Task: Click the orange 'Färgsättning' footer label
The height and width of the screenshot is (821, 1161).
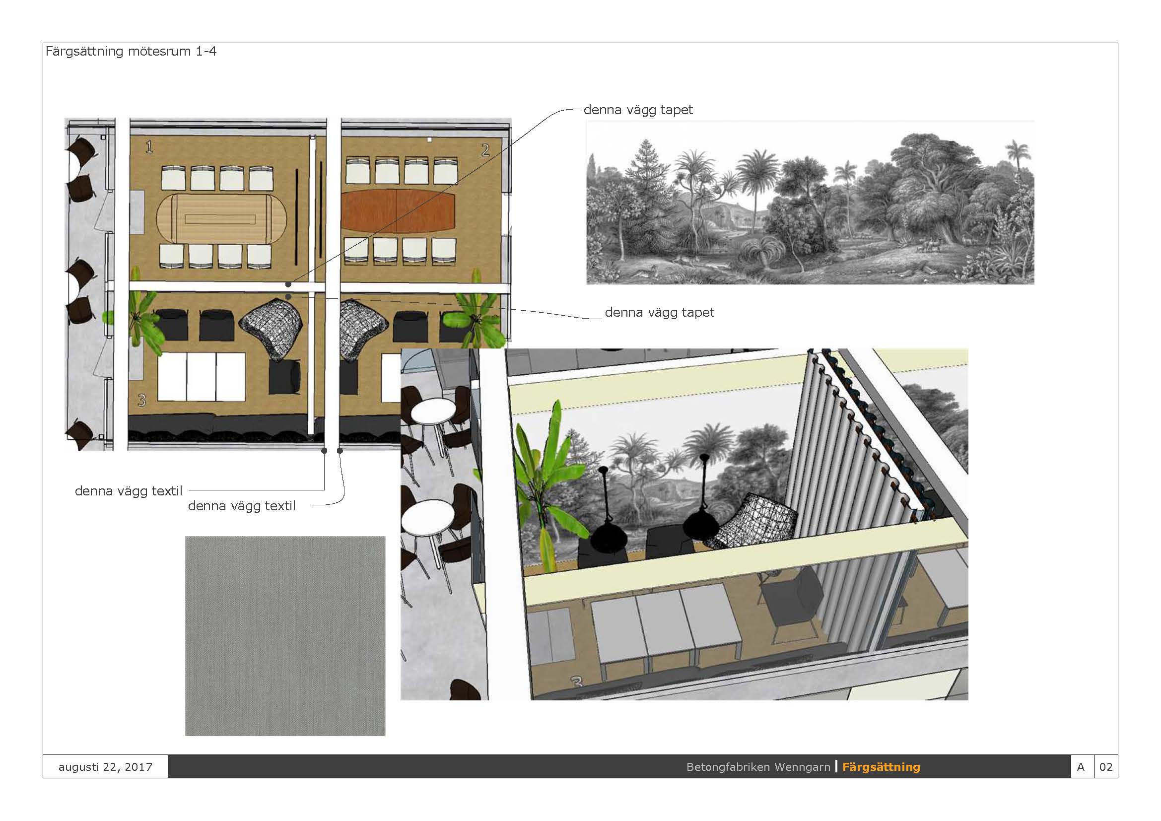Action: (882, 767)
